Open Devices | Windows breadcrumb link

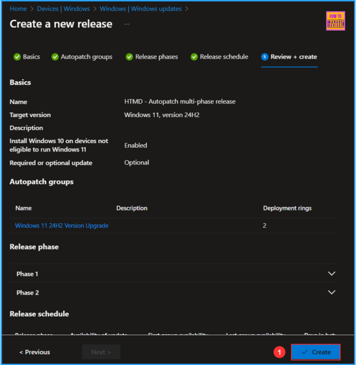coord(64,9)
